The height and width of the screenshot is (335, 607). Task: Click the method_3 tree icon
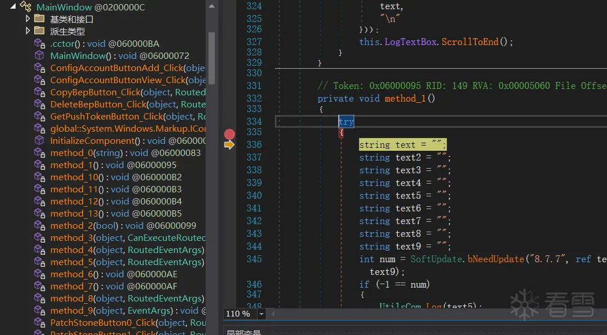click(39, 237)
